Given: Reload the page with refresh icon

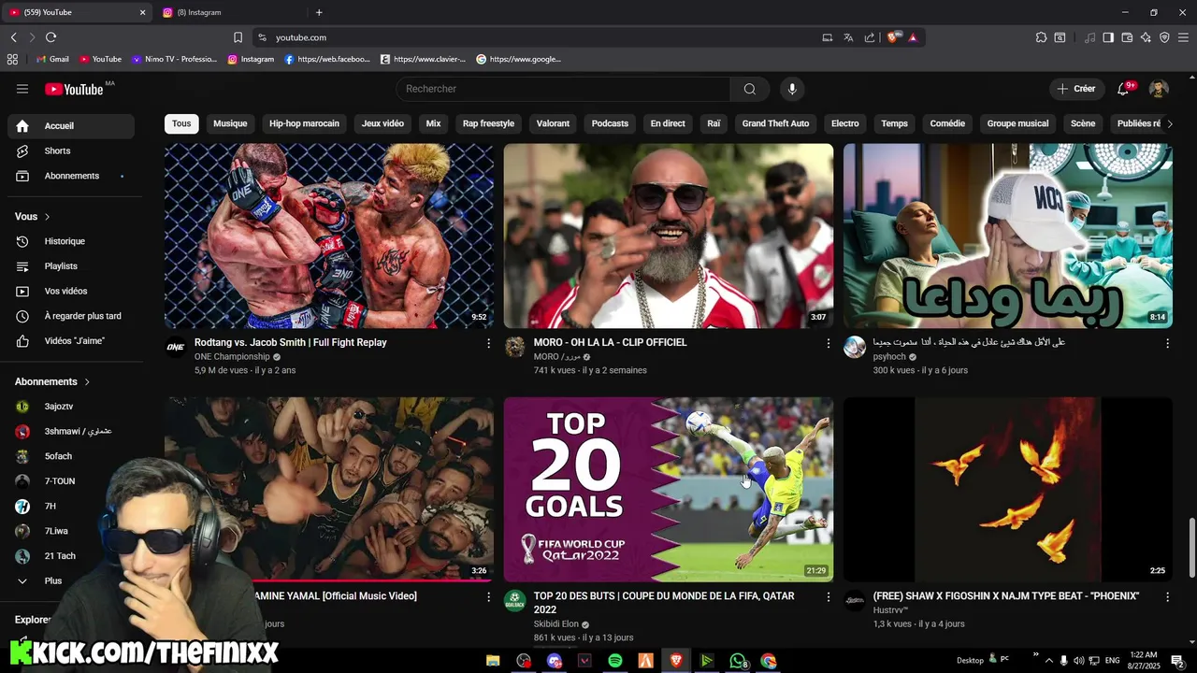Looking at the screenshot, I should click(50, 37).
